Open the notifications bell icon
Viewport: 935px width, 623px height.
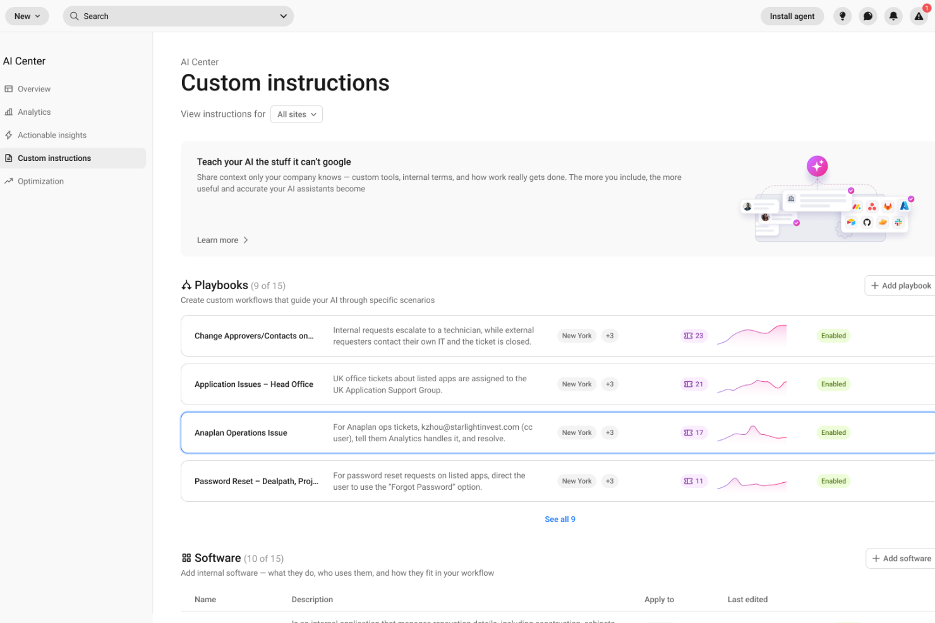893,16
